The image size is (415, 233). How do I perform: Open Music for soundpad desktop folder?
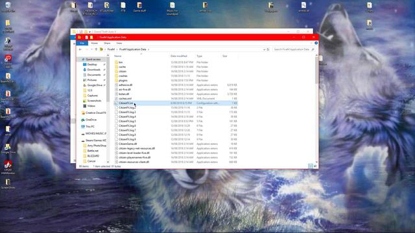click(x=172, y=8)
